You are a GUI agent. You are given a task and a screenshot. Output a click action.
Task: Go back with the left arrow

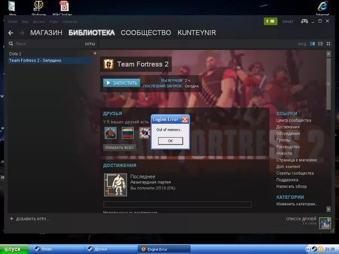coord(11,33)
